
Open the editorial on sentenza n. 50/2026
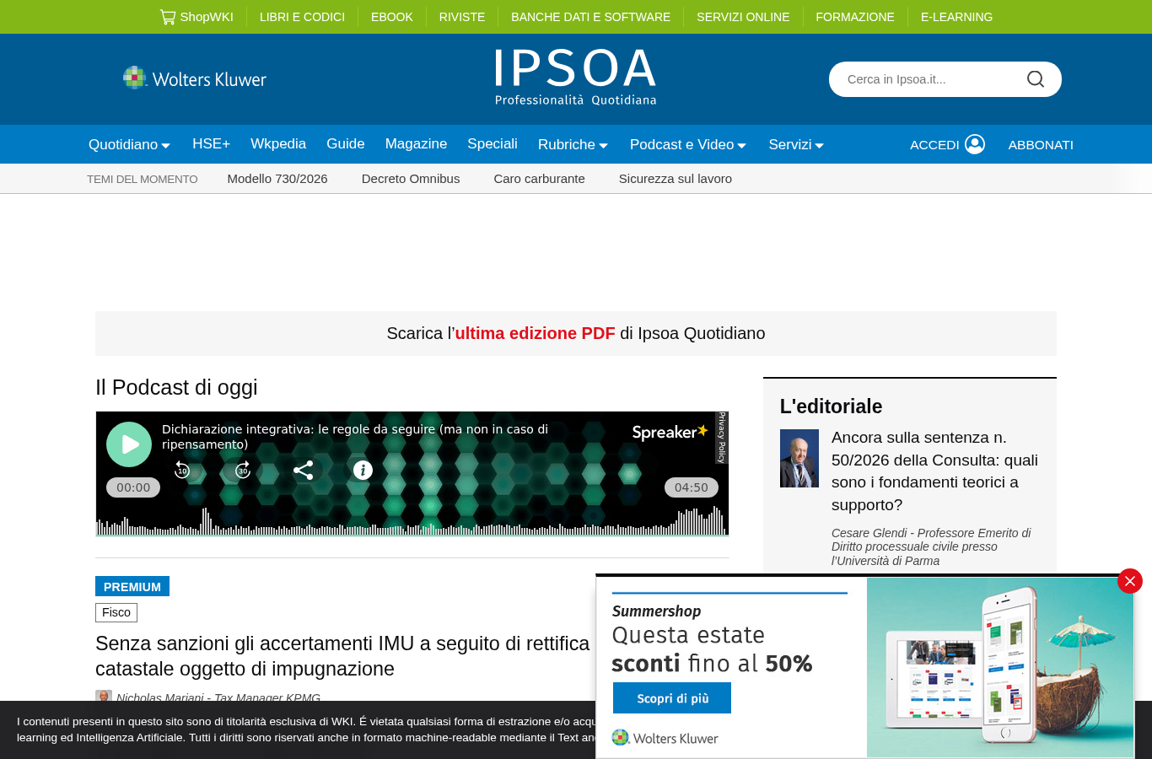click(x=934, y=471)
